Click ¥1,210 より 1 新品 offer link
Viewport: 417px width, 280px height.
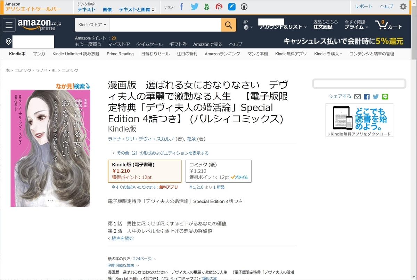click(x=207, y=187)
